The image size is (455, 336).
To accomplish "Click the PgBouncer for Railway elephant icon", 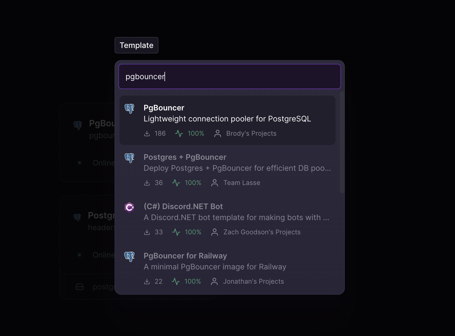I will tap(129, 257).
